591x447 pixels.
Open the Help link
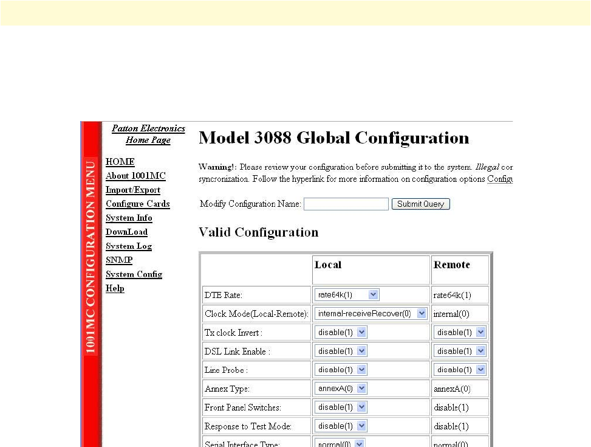(115, 288)
